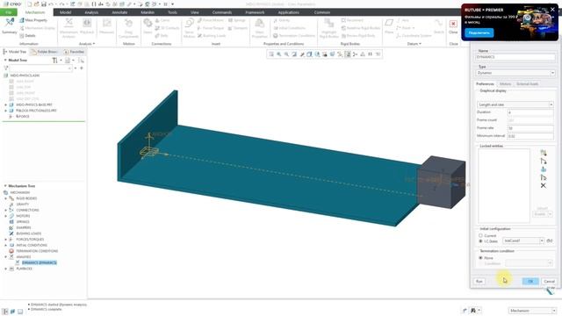The width and height of the screenshot is (562, 316).
Task: Click the Duration input field
Action: (x=530, y=112)
